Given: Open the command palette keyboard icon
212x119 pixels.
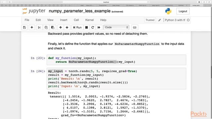Looking at the screenshot, I should coord(134,27).
